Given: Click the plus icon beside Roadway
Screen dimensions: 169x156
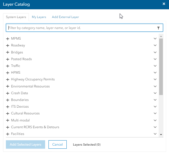Looking at the screenshot, I should 8,46.
